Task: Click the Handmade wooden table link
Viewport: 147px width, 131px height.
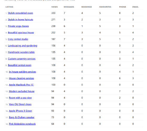Action: [x=21, y=52]
